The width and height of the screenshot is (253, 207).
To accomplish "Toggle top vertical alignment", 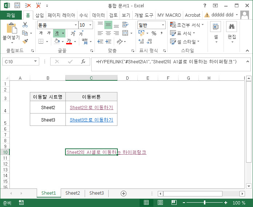I will coord(100,24).
